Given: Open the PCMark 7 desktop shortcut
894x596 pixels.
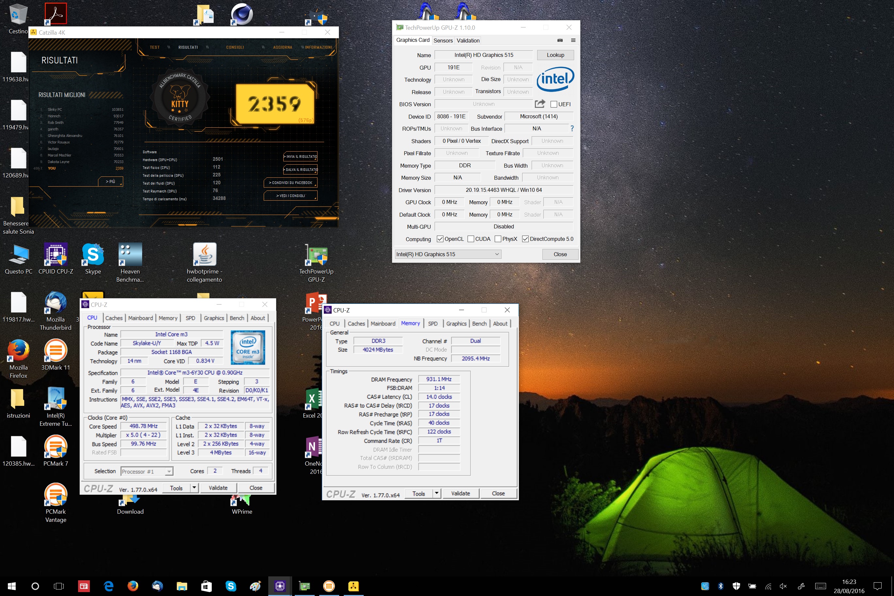Looking at the screenshot, I should [x=56, y=451].
